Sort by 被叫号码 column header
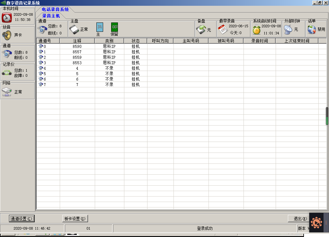Viewport: 329px width, 237px height. point(226,41)
